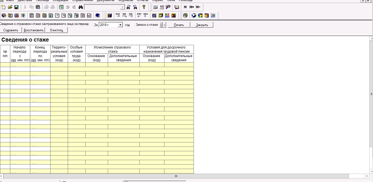Click the M+ memory add button
This screenshot has height=182, width=373.
click(192, 7)
